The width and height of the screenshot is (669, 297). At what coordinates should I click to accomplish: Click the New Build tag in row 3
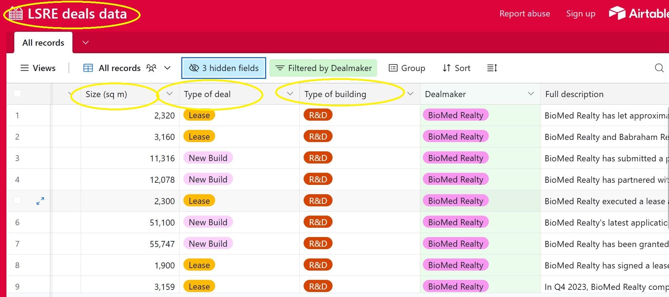(208, 158)
